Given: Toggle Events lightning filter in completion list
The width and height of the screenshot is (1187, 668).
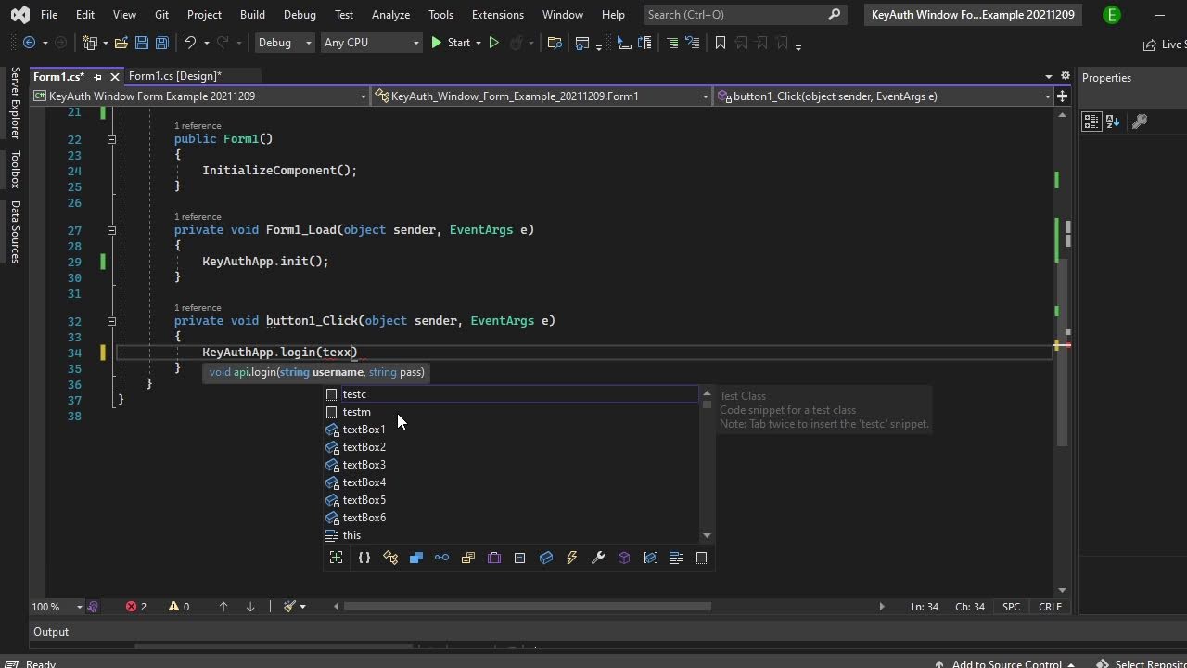Looking at the screenshot, I should tap(572, 558).
